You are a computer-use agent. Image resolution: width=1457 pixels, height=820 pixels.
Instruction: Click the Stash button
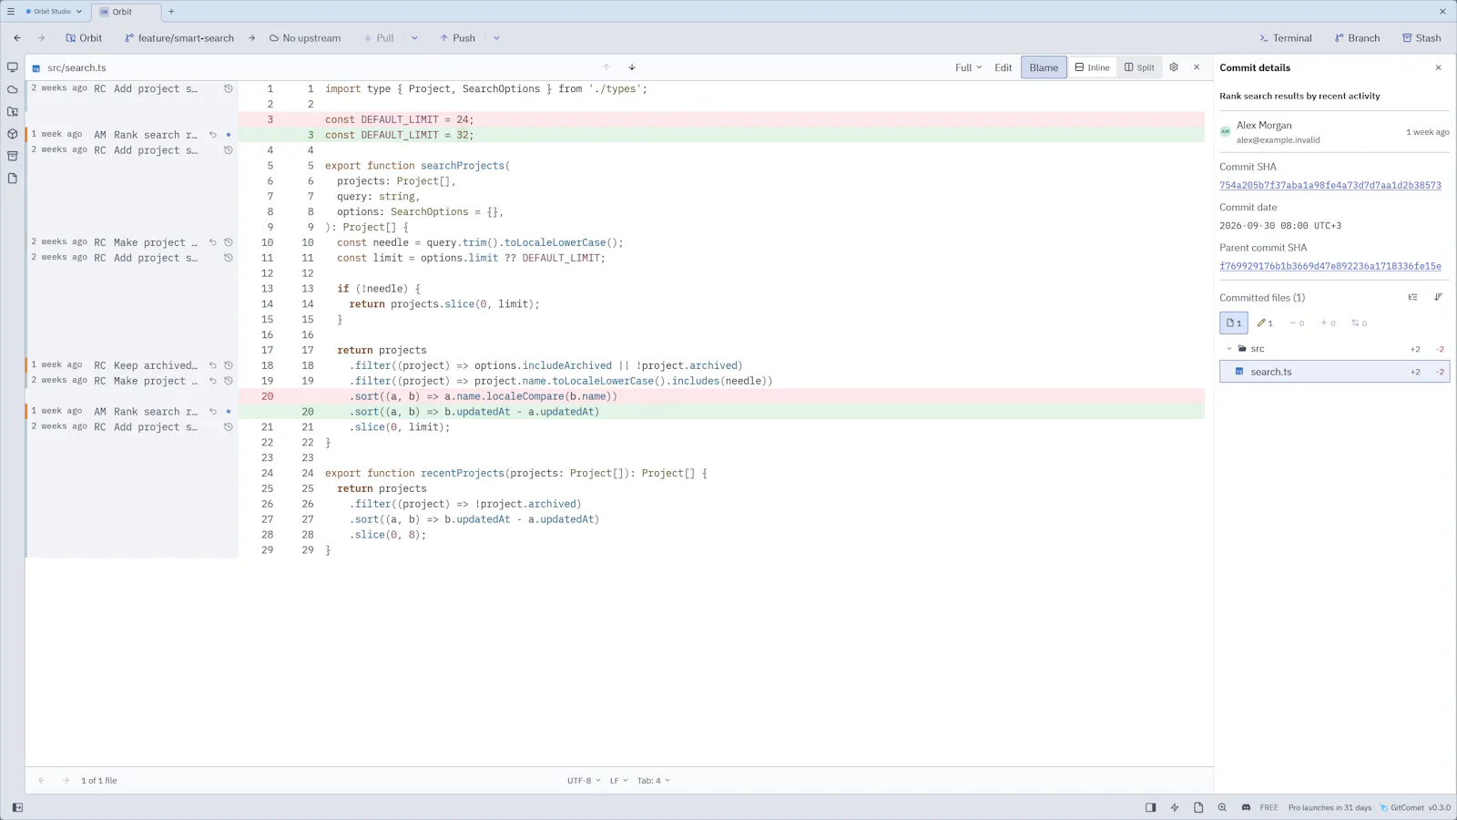[x=1421, y=38]
